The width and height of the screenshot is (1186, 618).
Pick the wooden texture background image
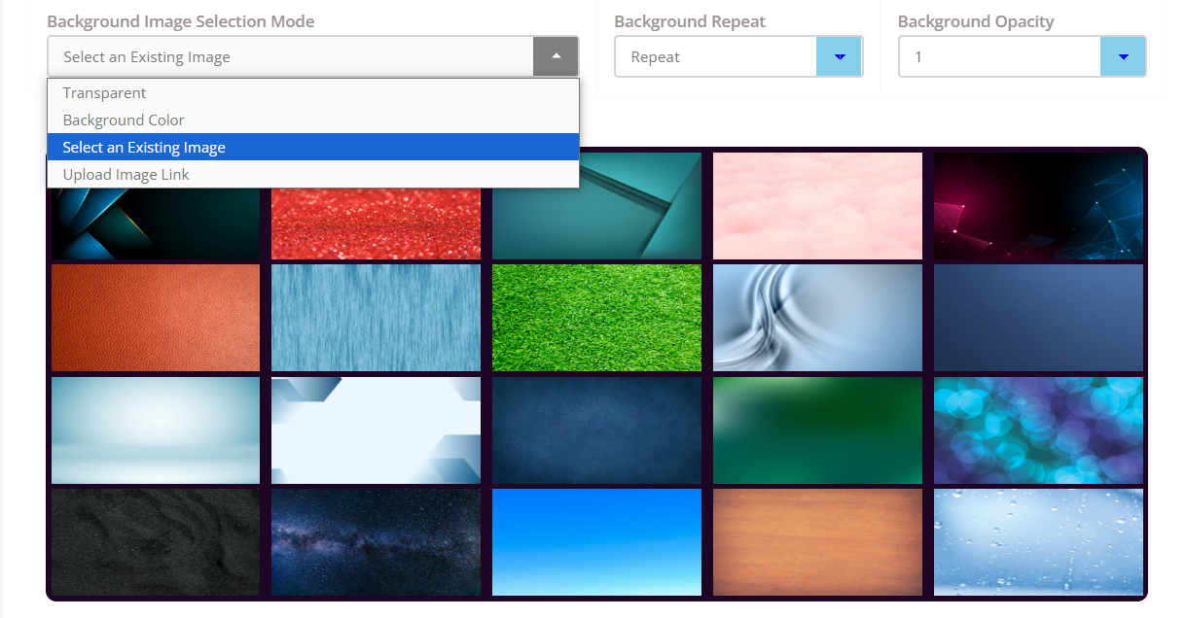pyautogui.click(x=817, y=542)
